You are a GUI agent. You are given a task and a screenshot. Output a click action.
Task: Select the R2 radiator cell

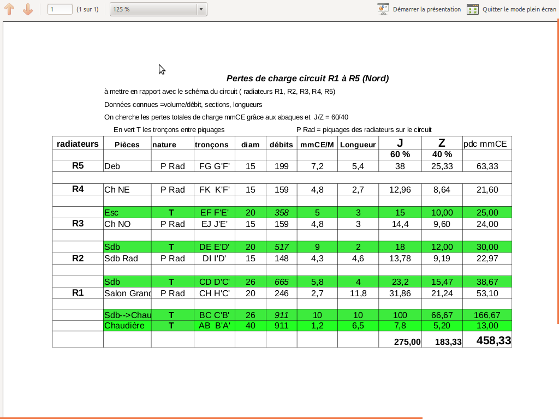[x=78, y=258]
